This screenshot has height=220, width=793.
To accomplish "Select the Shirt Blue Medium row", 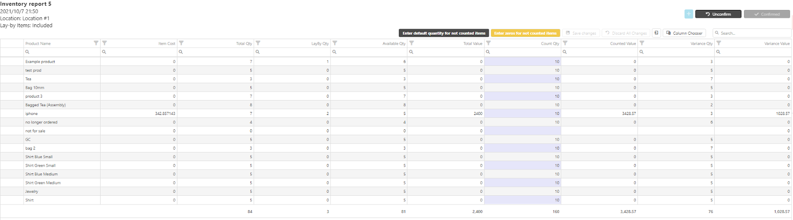I will [41, 174].
